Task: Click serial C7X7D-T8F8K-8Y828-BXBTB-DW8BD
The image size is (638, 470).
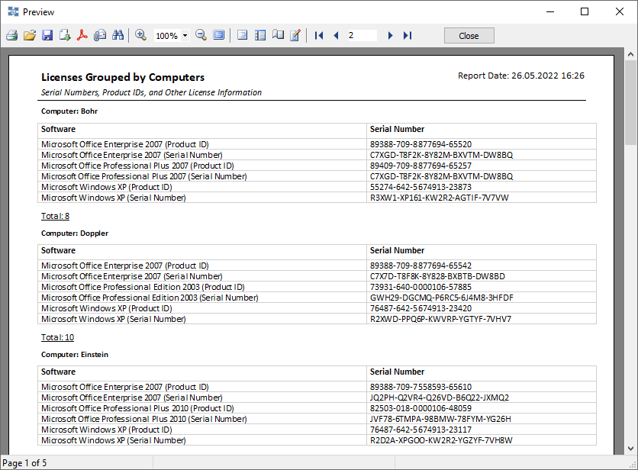Action: pyautogui.click(x=437, y=277)
